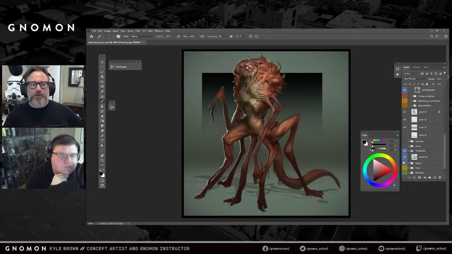This screenshot has width=452, height=254.
Task: Expand the Base Workflow group
Action: (x=412, y=105)
